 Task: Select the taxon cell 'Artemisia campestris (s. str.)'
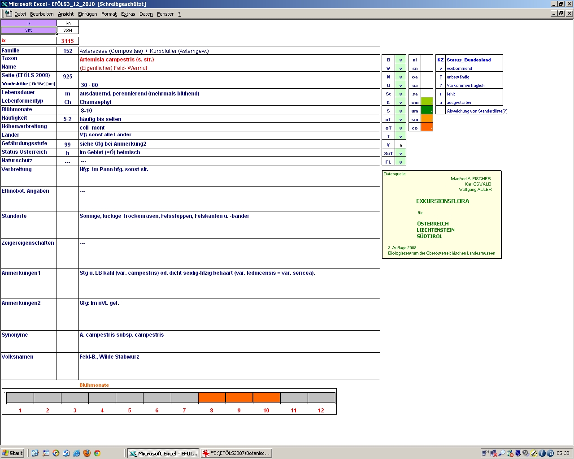click(x=229, y=59)
